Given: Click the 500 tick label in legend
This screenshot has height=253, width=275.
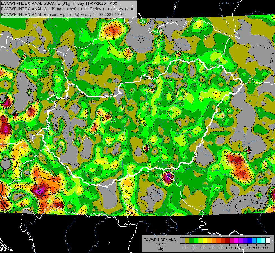Looking at the screenshot, I should (203, 248).
